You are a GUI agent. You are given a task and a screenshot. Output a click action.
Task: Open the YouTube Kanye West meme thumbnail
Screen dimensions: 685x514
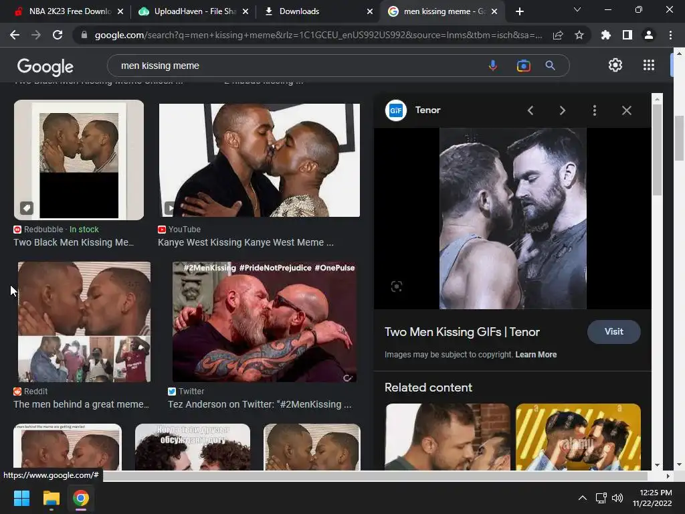pyautogui.click(x=259, y=160)
